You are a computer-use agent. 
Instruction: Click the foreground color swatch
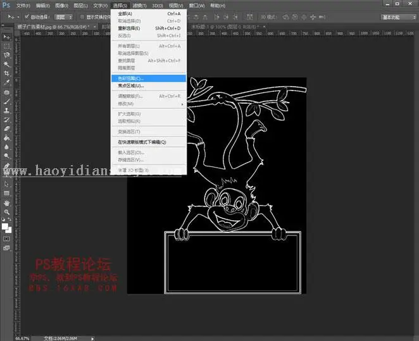[4, 226]
